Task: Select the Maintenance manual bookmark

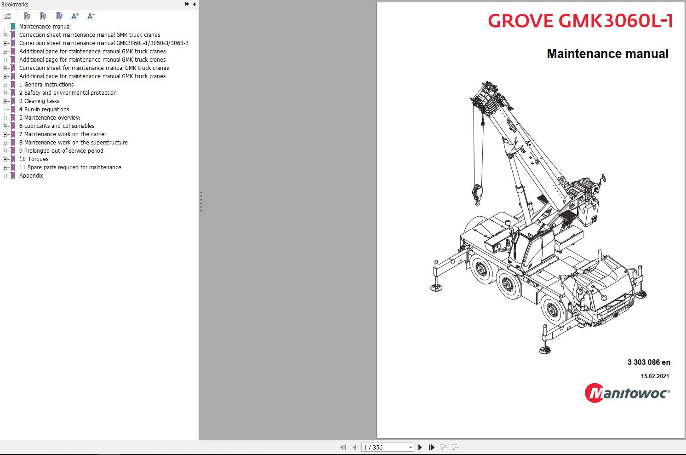Action: 45,27
